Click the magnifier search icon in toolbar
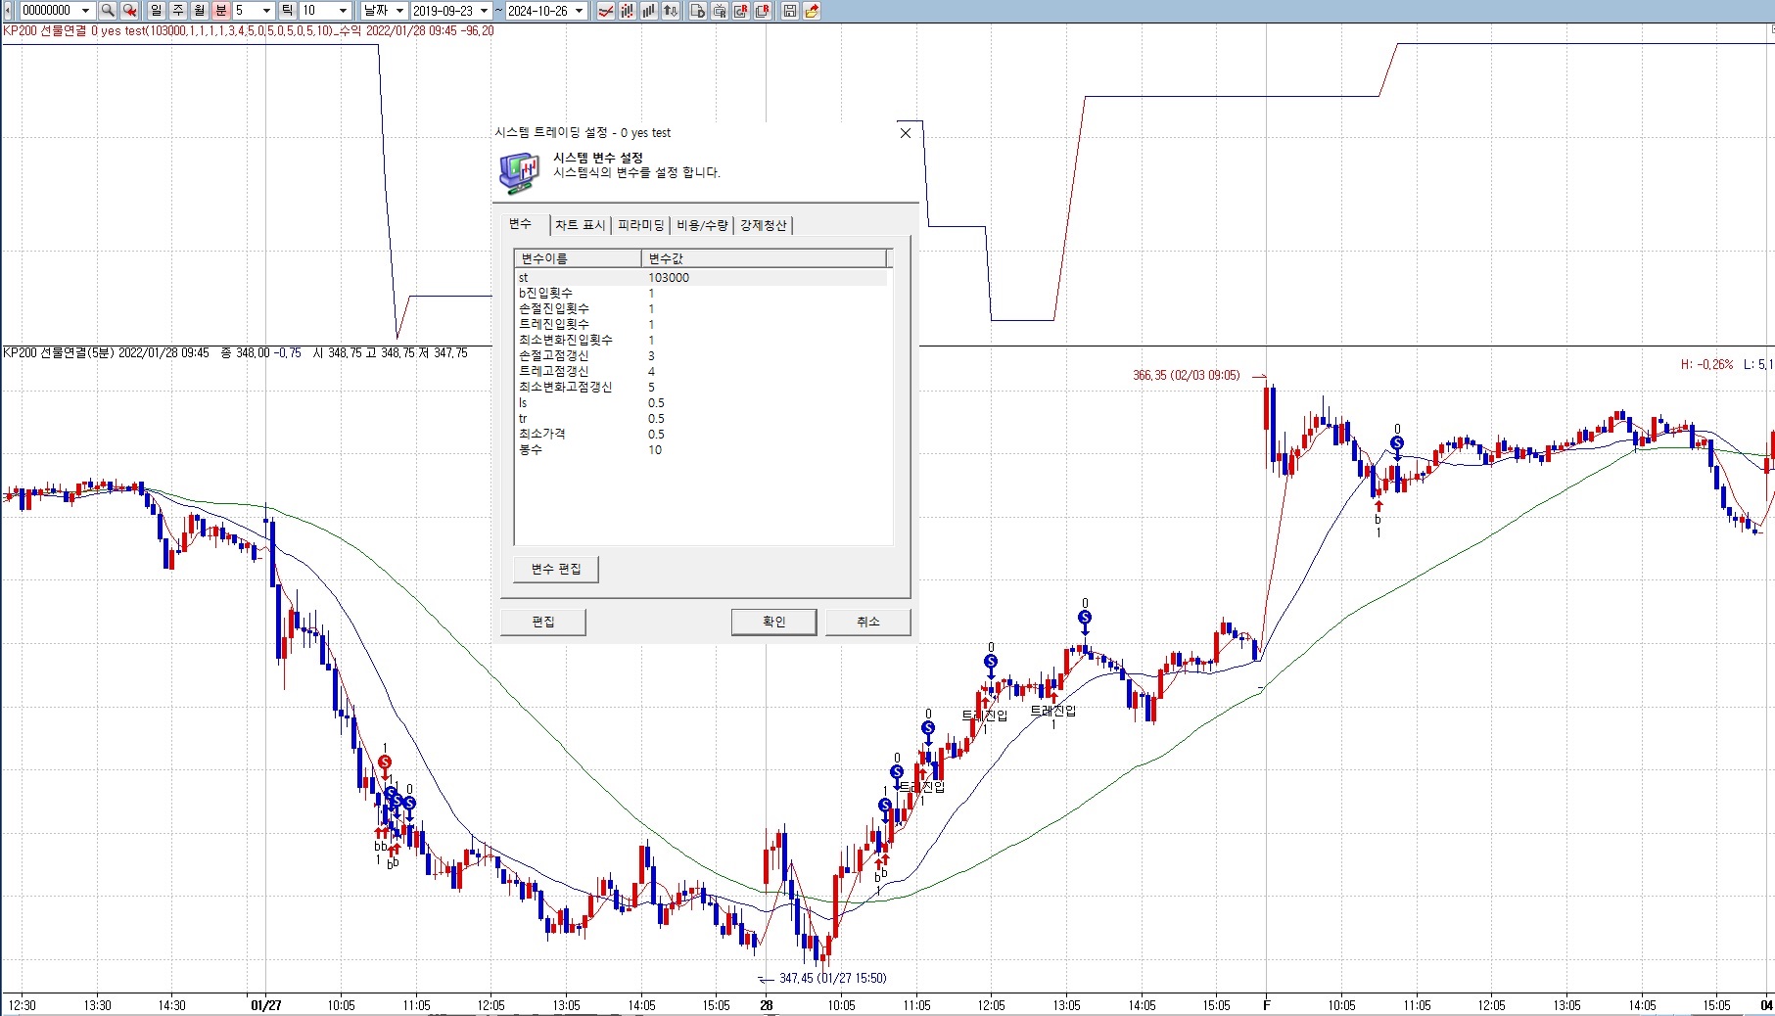Screen dimensions: 1775x1016 pyautogui.click(x=108, y=11)
